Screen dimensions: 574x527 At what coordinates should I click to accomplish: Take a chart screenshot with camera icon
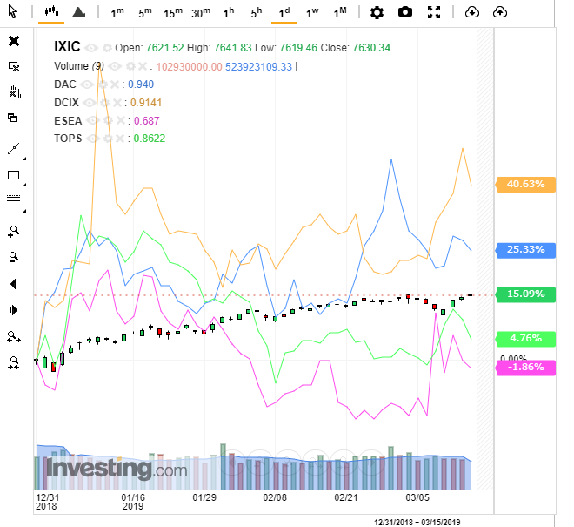point(405,12)
